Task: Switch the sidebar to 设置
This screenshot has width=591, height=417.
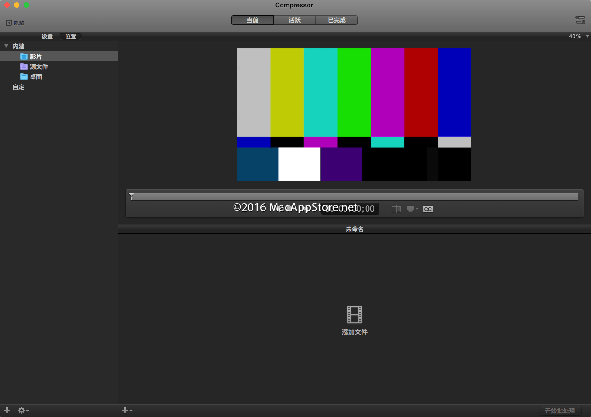Action: point(47,36)
